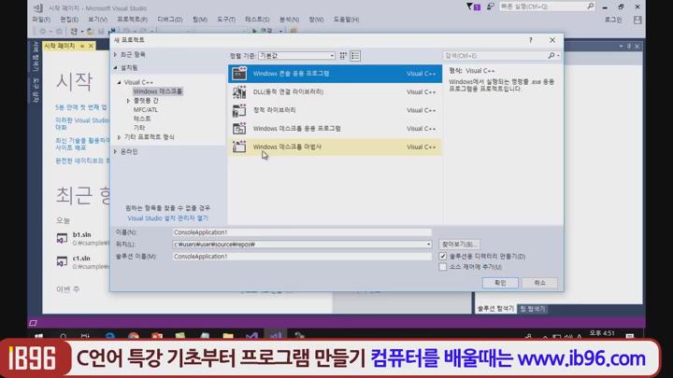Click the 솔루션 이름 field
Viewport: 673px width, 378px height.
pos(302,257)
